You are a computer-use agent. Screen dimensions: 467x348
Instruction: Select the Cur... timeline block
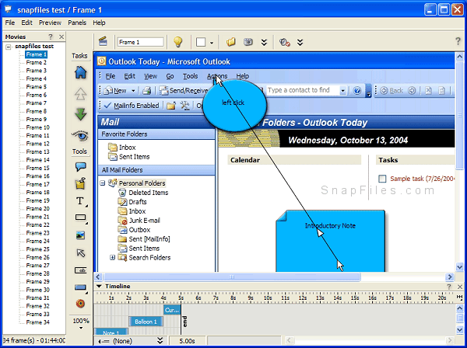pyautogui.click(x=172, y=310)
